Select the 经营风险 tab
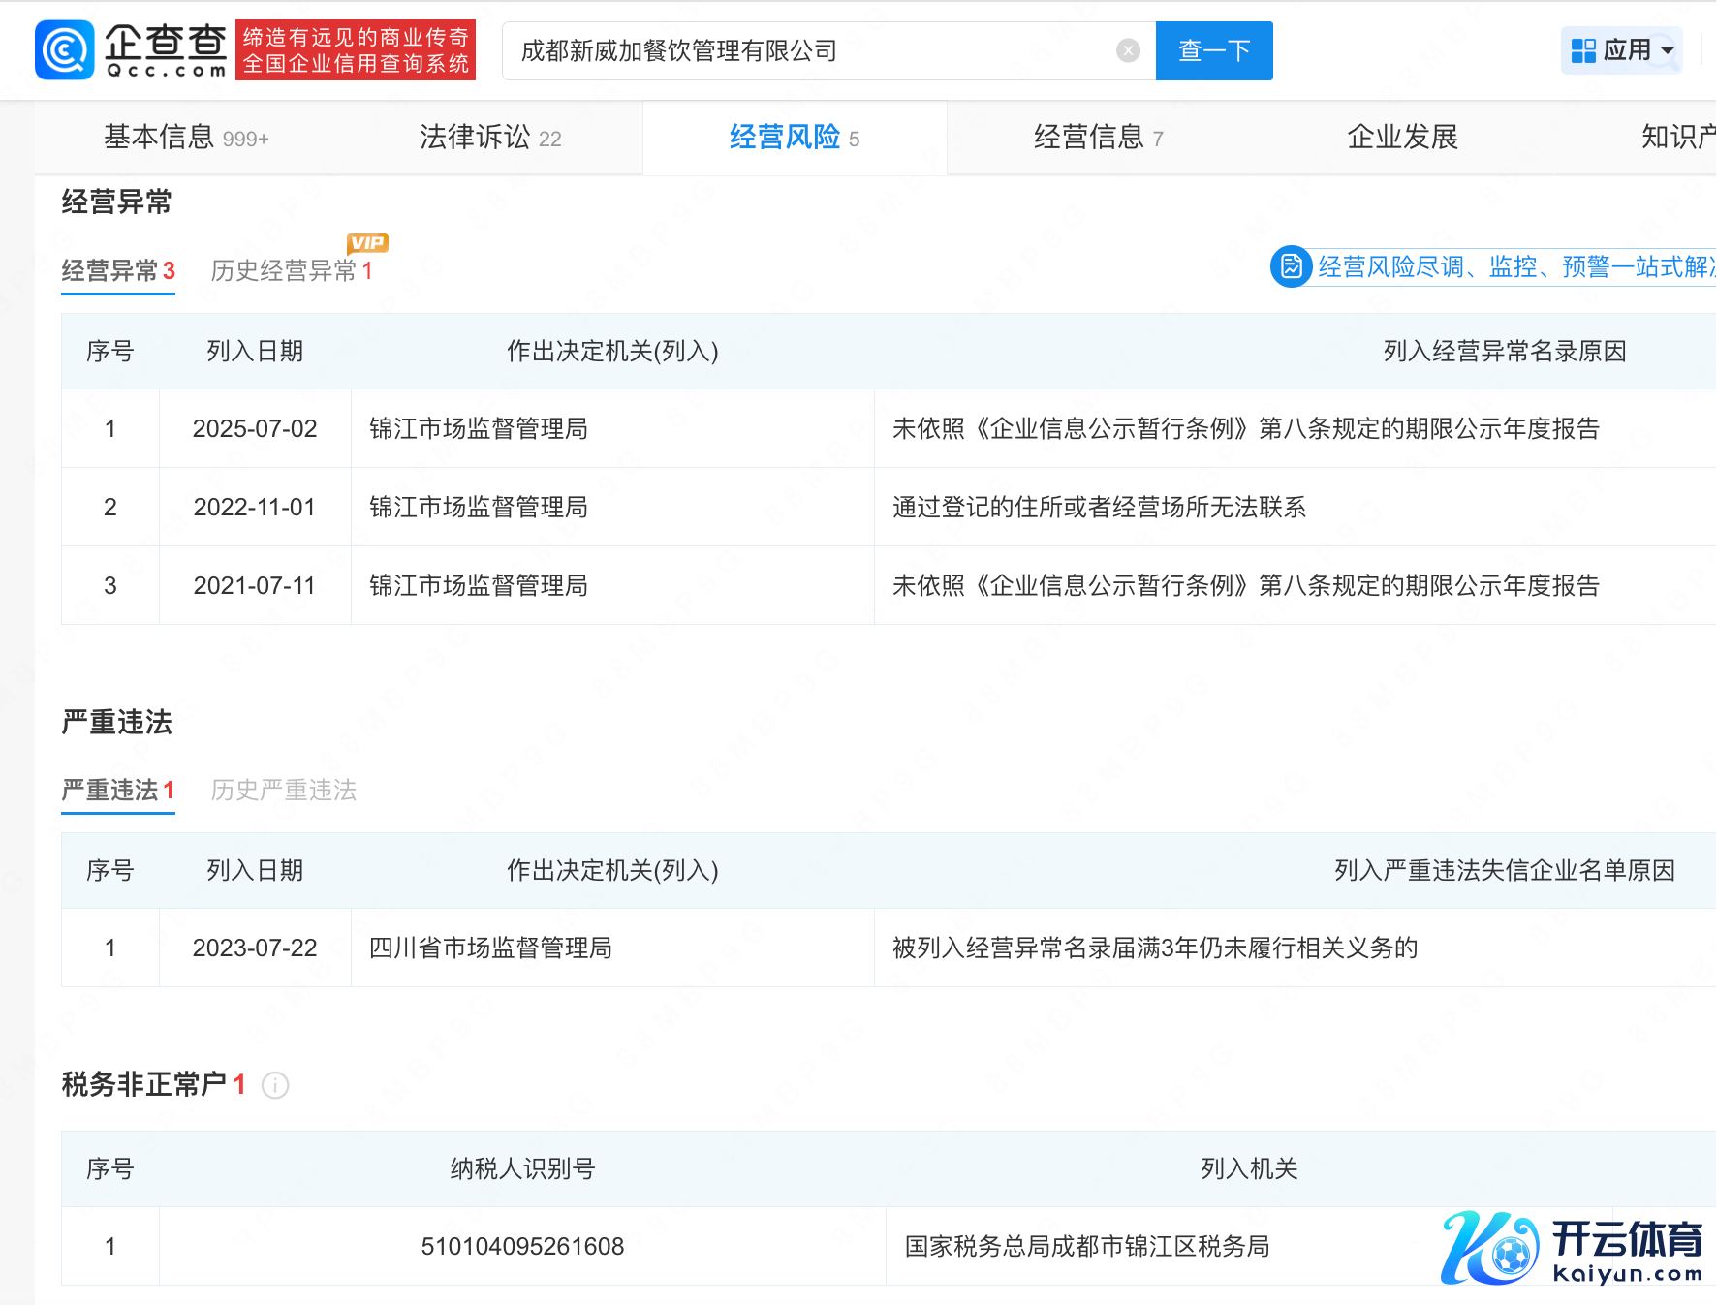1717x1306 pixels. (x=794, y=138)
